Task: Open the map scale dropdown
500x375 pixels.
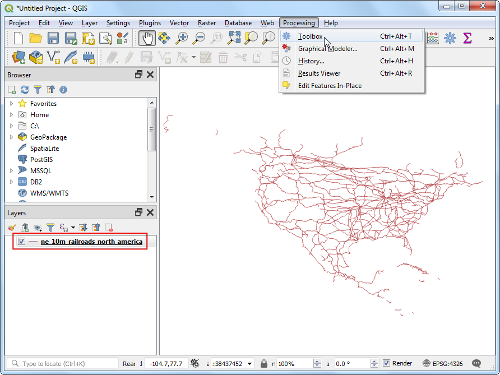Action: click(249, 363)
